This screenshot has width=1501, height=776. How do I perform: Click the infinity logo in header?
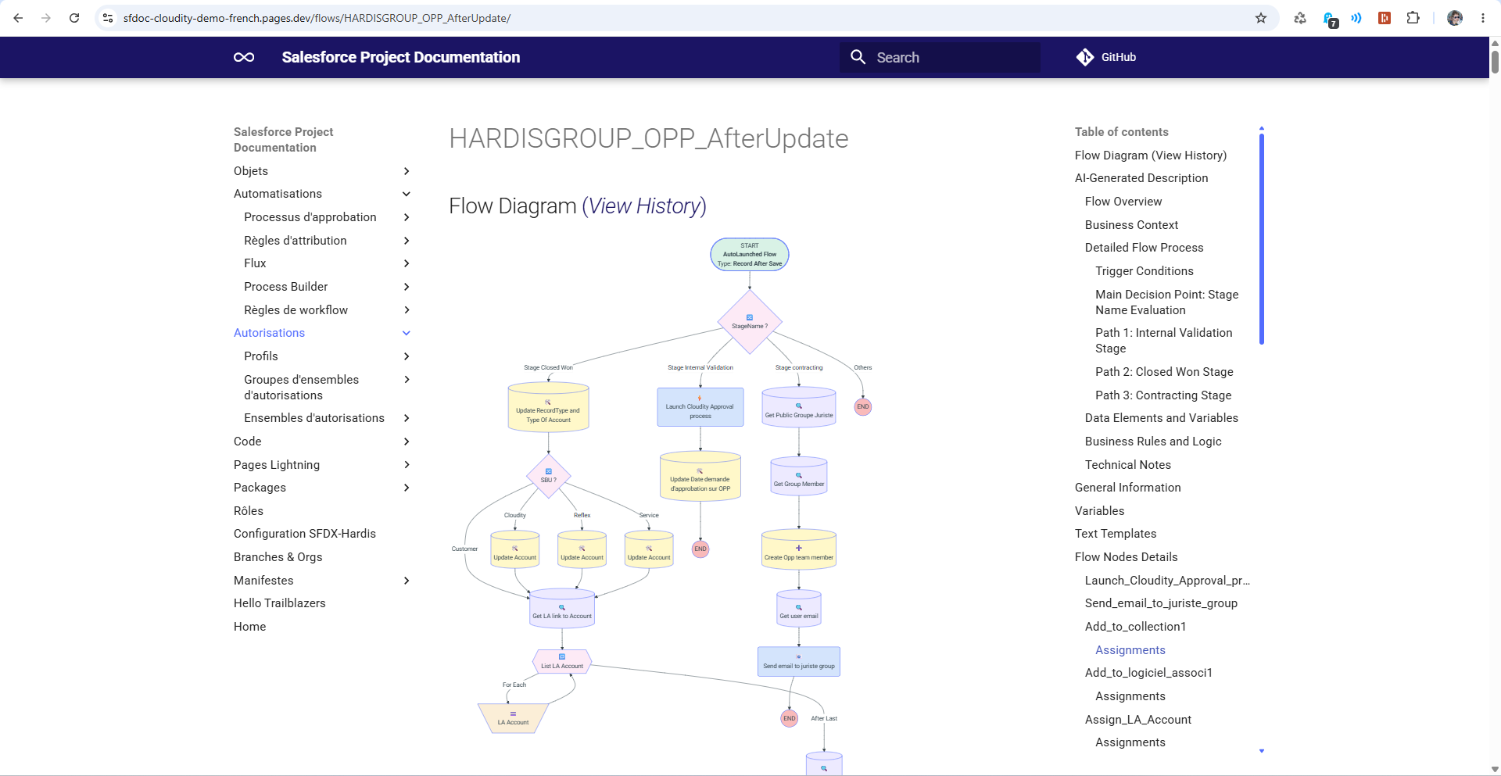[244, 57]
